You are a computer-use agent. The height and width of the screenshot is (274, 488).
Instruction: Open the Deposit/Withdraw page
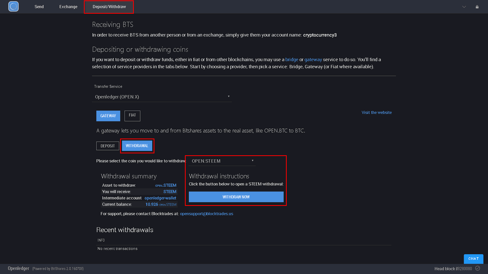click(109, 7)
